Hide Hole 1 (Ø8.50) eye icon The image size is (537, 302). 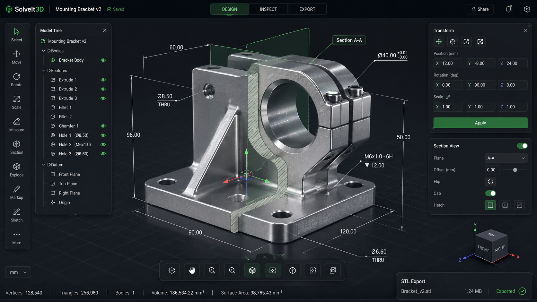point(103,135)
